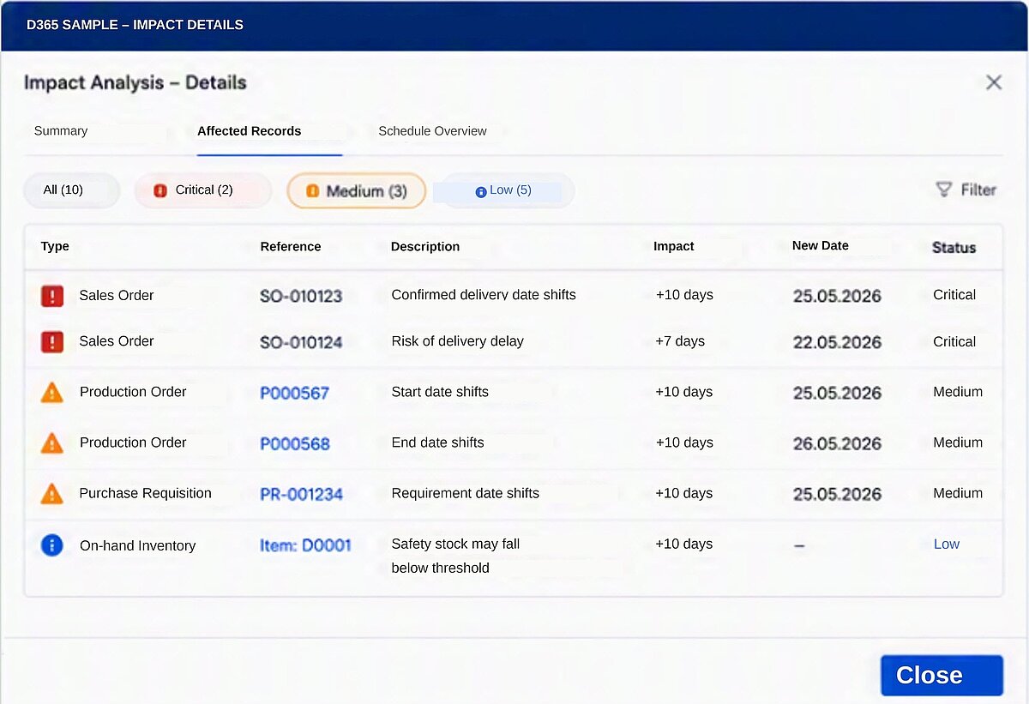The height and width of the screenshot is (704, 1029).
Task: Close the Impact Analysis dialog with X
Action: click(x=994, y=82)
